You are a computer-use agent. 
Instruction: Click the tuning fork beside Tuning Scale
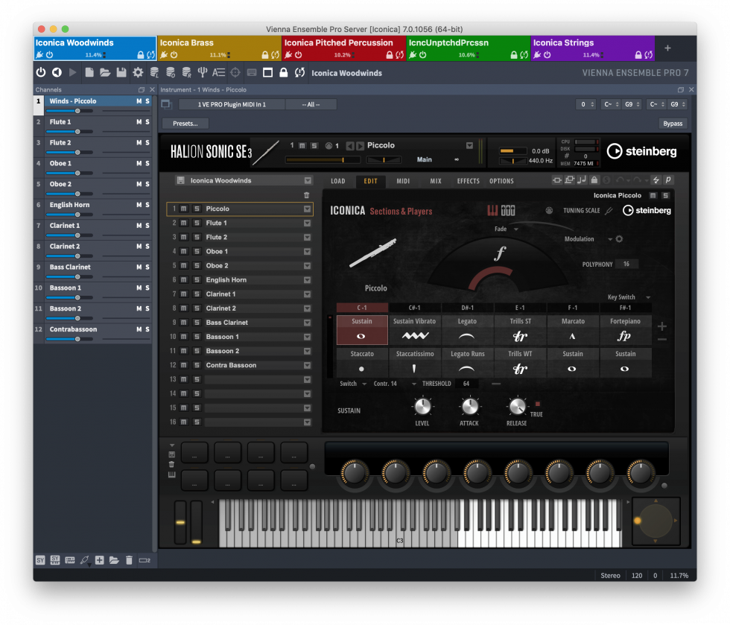609,211
